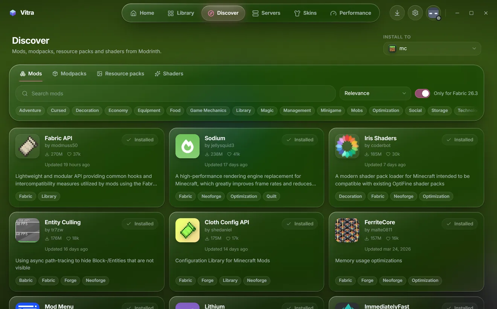The height and width of the screenshot is (309, 497).
Task: Toggle Only for Fabric 26.3 switch
Action: 422,93
